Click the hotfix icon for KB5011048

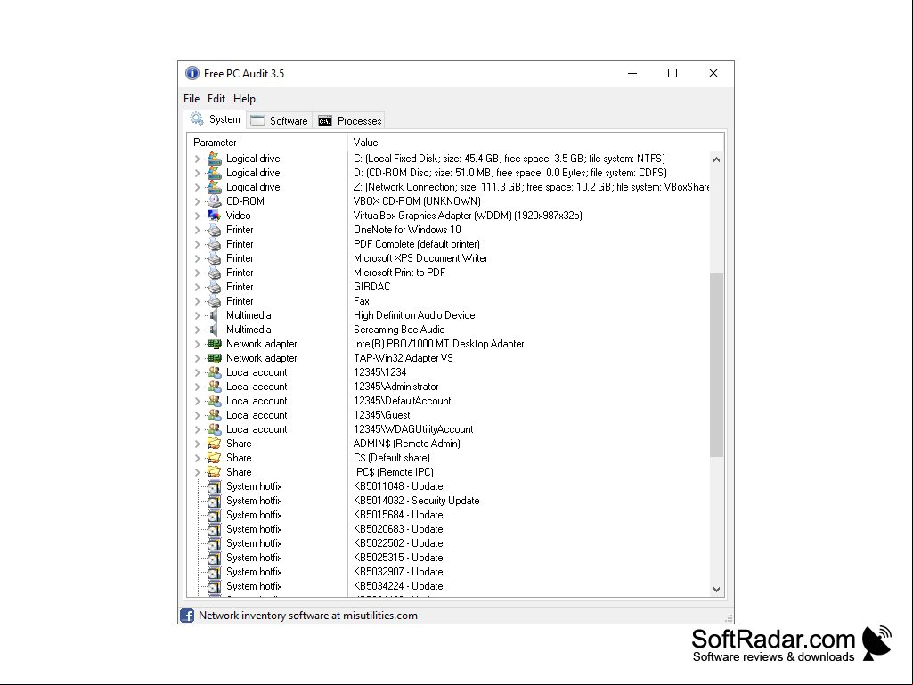pyautogui.click(x=215, y=486)
